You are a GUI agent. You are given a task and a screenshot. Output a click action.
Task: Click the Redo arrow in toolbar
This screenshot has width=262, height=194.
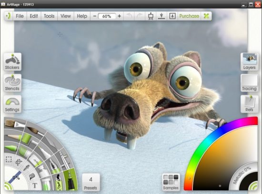[x=140, y=16]
